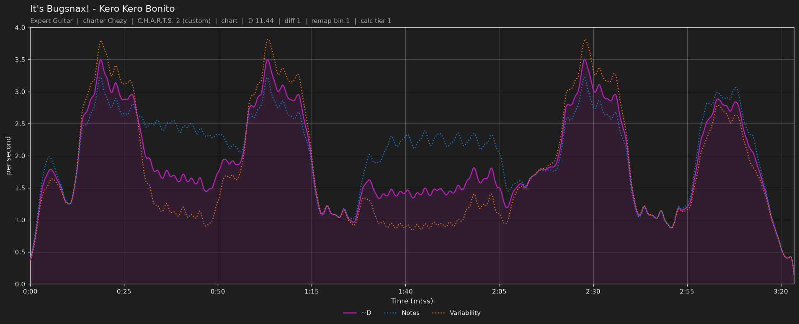
Task: Click the 2:30 tick label on the time axis
Action: 593,291
